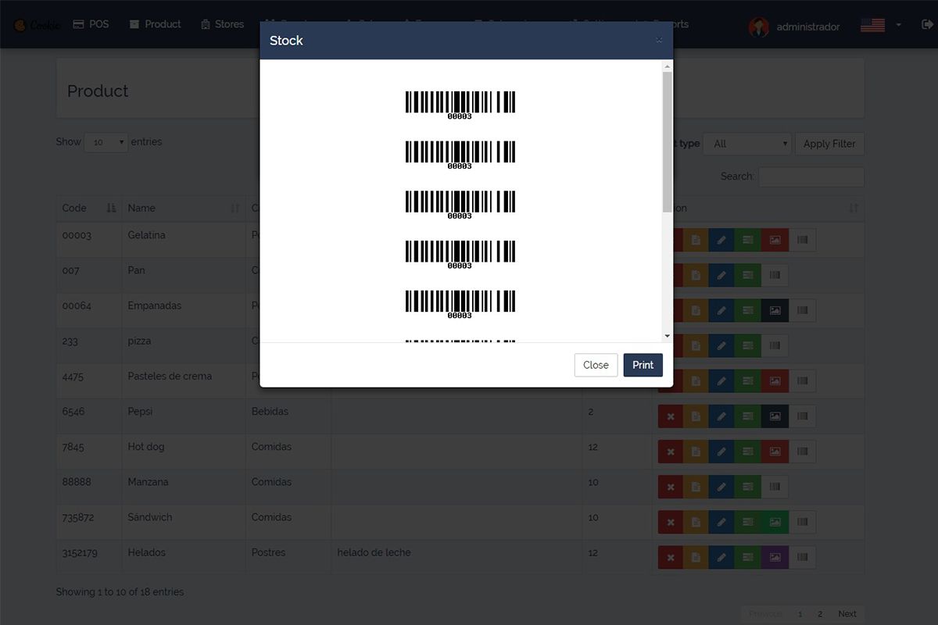Click the edit pencil icon for Manzana
The width and height of the screenshot is (938, 625).
(721, 487)
